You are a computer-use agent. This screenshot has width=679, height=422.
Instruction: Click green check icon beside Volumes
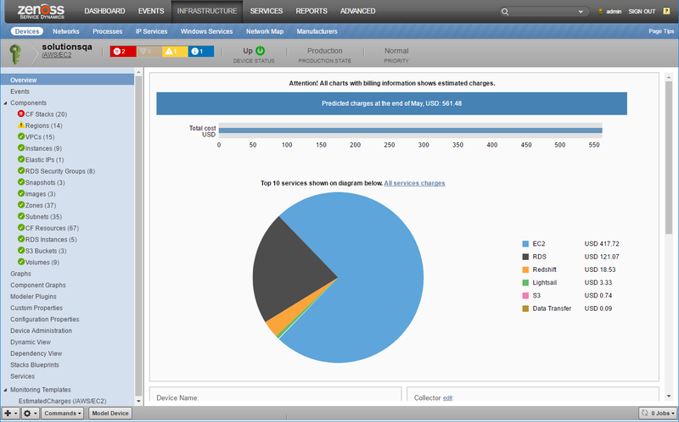pos(20,262)
